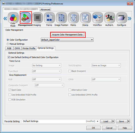Open the Stamp icon
Screen dimensions: 135x133
click(85, 18)
